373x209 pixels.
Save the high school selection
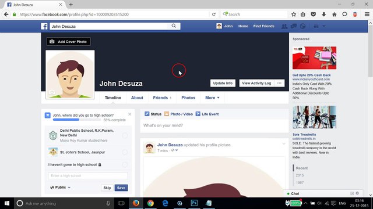click(121, 188)
